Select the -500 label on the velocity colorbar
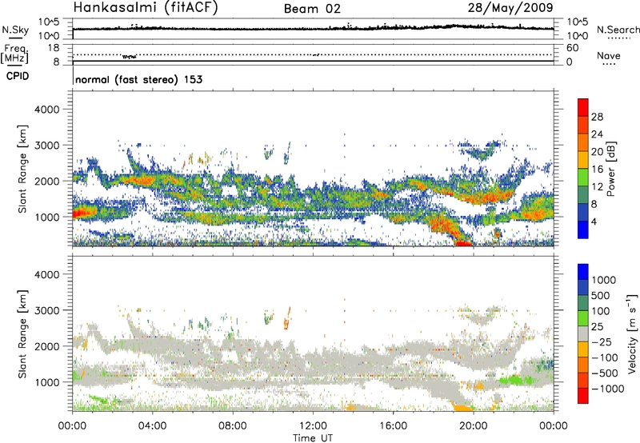This screenshot has height=443, width=640. pyautogui.click(x=605, y=373)
